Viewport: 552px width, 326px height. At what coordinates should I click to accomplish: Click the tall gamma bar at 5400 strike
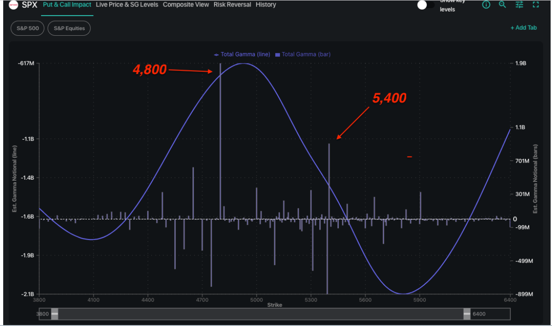tap(329, 182)
